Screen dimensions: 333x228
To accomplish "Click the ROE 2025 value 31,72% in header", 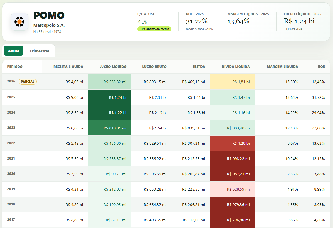I will [x=197, y=21].
